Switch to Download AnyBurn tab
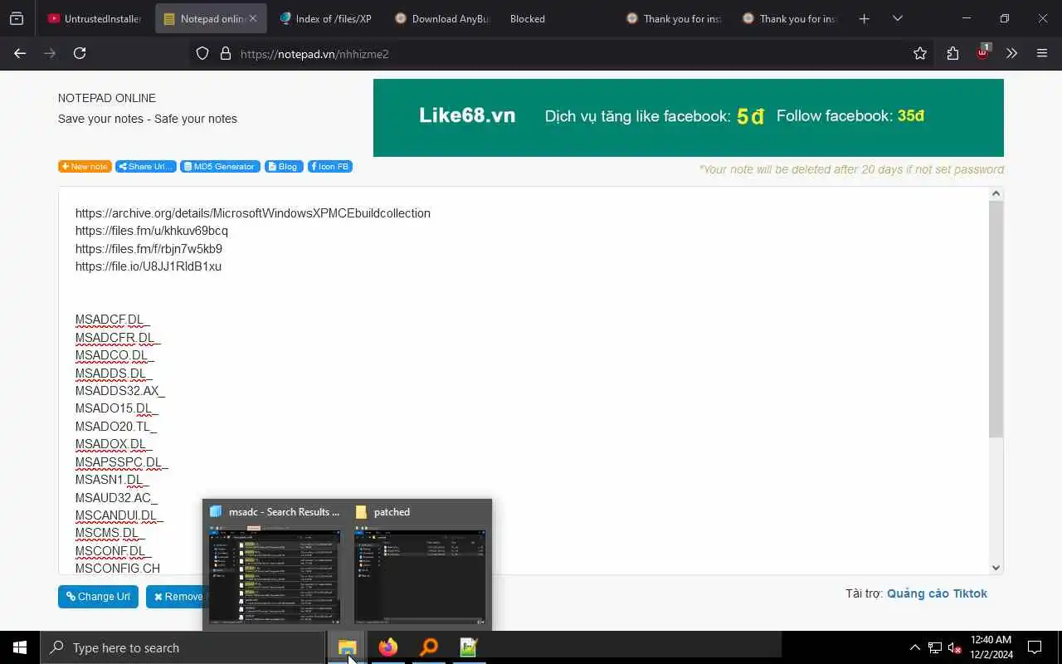The height and width of the screenshot is (664, 1062). (441, 18)
